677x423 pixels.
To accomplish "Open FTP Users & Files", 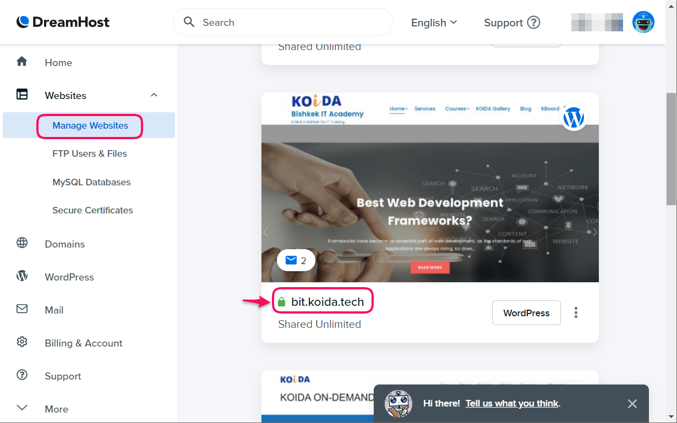I will point(90,153).
